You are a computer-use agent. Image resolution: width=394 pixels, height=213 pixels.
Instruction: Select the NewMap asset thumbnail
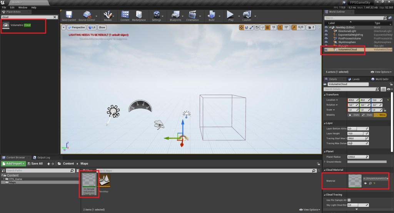(x=104, y=181)
